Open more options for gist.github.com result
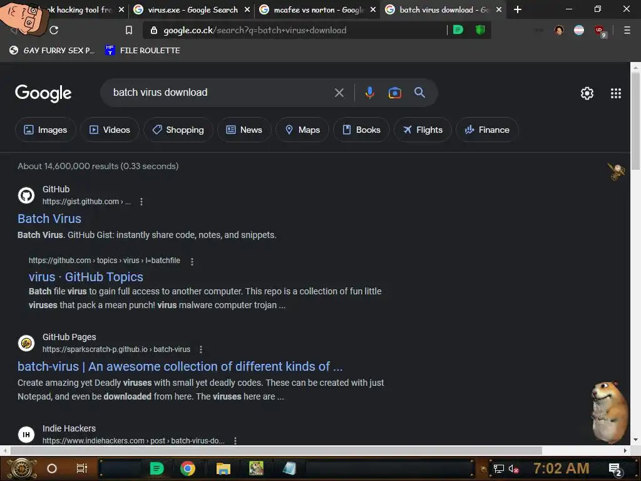This screenshot has width=641, height=481. [141, 202]
